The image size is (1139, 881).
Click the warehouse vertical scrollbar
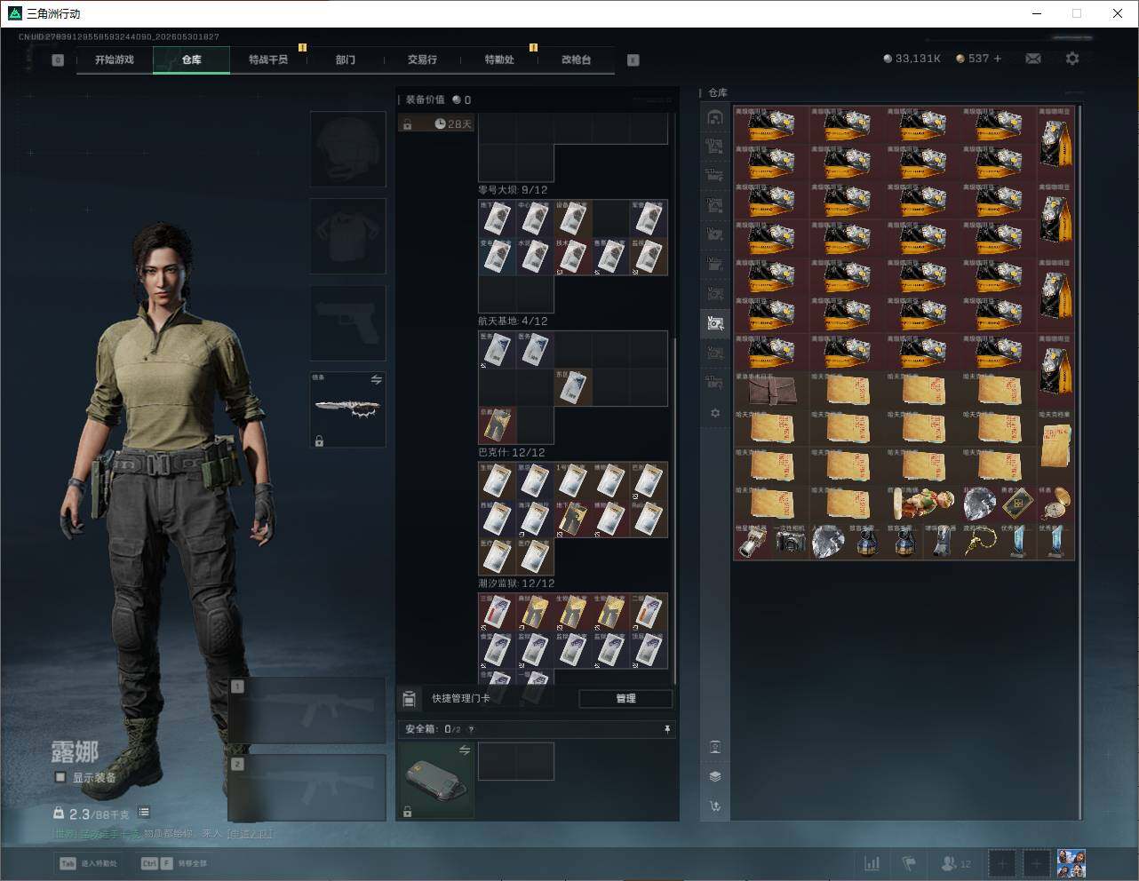1080,462
